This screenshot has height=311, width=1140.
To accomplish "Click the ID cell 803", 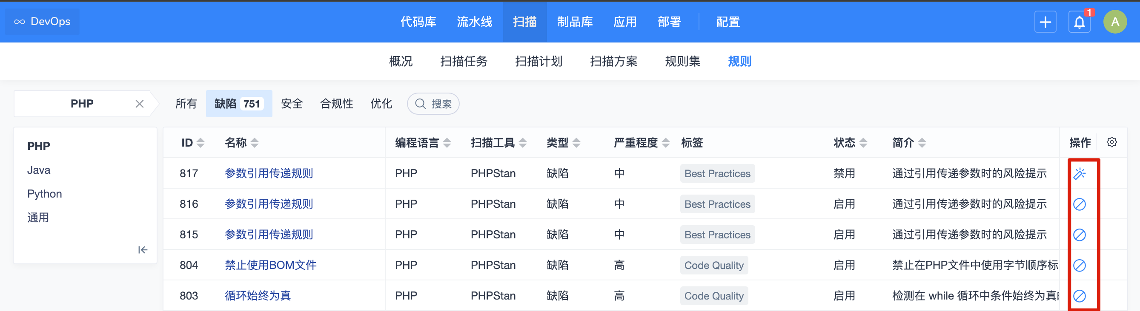I will (x=189, y=296).
